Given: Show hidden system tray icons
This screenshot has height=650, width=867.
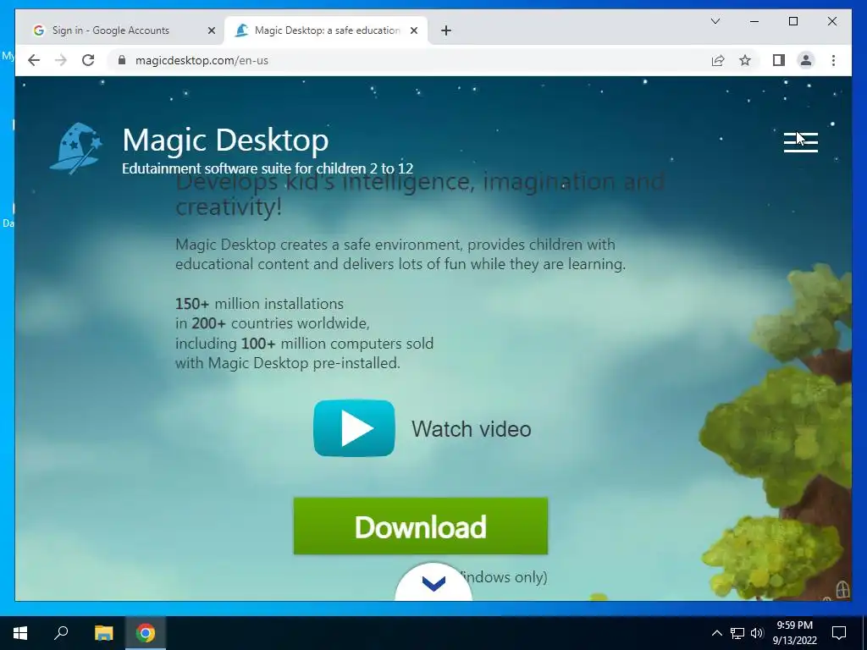Looking at the screenshot, I should pyautogui.click(x=716, y=633).
